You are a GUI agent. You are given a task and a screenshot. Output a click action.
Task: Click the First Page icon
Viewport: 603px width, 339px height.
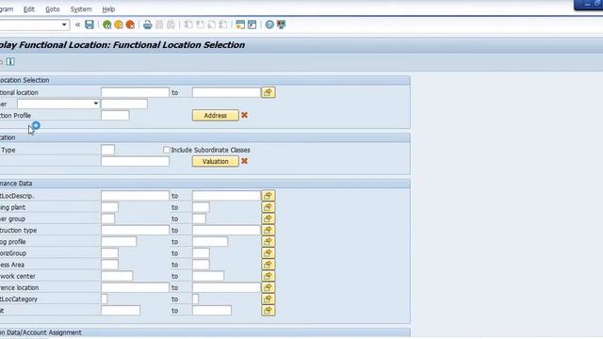click(188, 25)
